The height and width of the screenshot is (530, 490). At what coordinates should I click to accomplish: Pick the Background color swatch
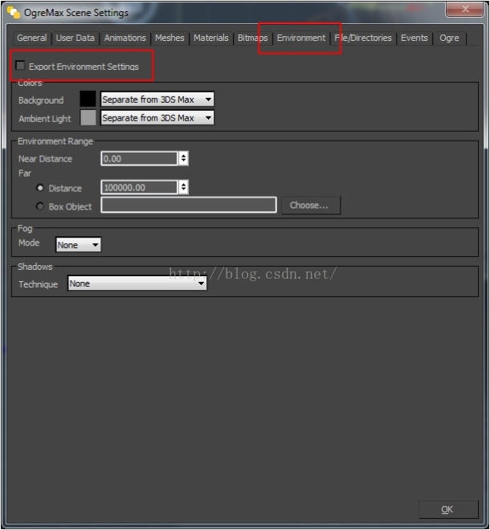88,99
